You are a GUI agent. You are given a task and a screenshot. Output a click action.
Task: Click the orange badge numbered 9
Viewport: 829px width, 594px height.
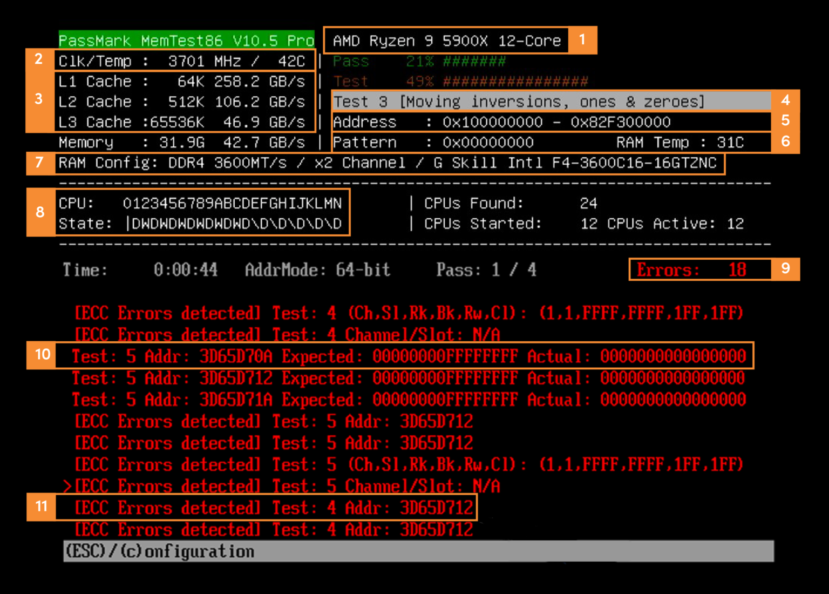click(787, 268)
